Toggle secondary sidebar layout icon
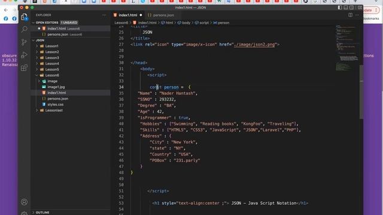 (351, 8)
